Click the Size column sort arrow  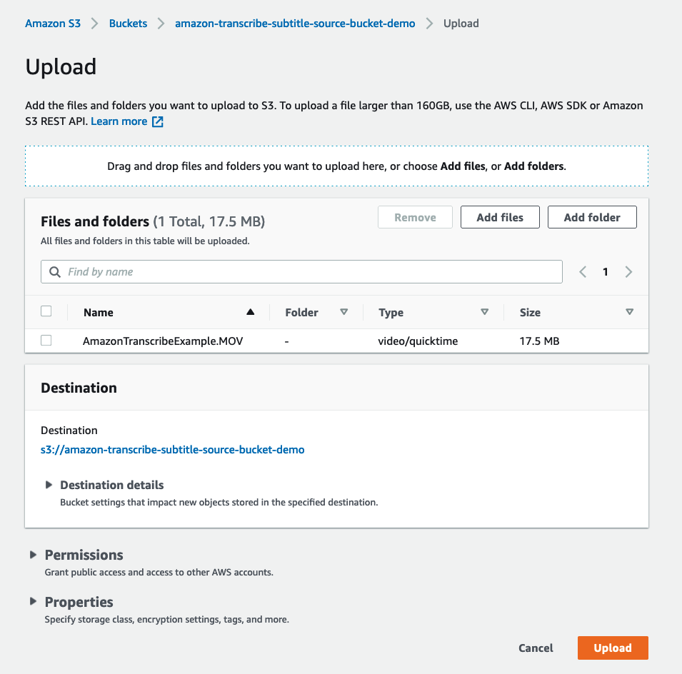[x=629, y=312]
